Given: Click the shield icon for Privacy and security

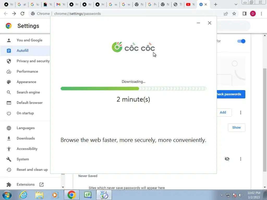Looking at the screenshot, I should tap(9, 61).
